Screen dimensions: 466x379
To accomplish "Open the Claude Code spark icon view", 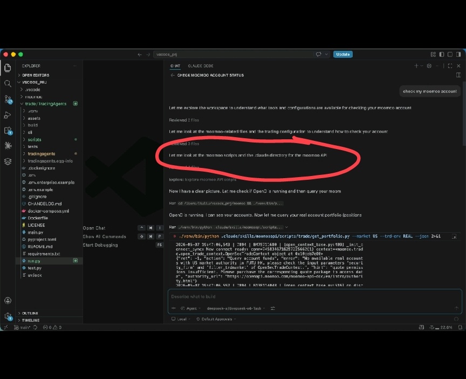I will pos(8,145).
